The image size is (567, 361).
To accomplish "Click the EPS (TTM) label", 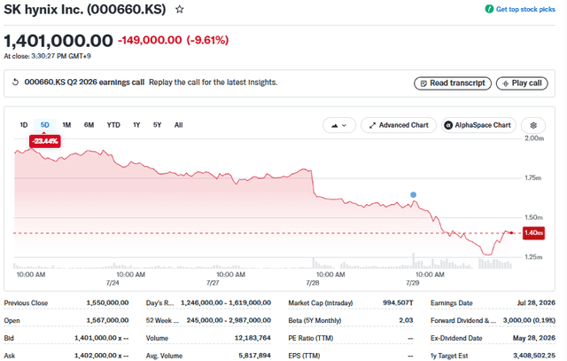I will tap(304, 356).
